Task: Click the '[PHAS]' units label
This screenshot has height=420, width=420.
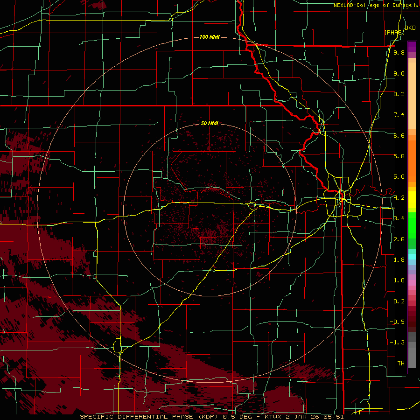Action: [394, 32]
